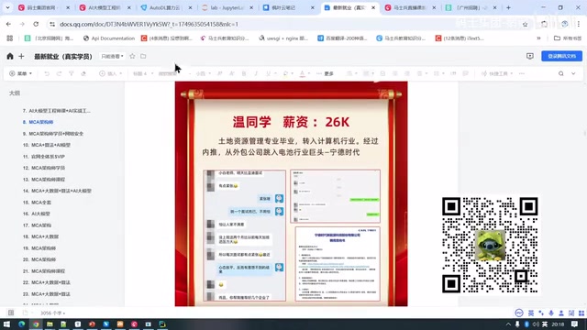587x330 pixels.
Task: Open the Windows Start menu
Action: (6, 324)
